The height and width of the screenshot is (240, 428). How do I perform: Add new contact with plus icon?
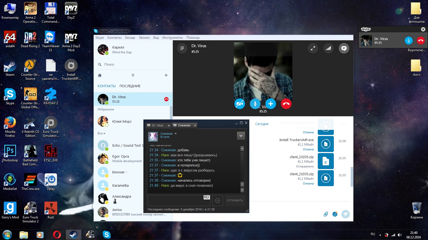(166, 75)
